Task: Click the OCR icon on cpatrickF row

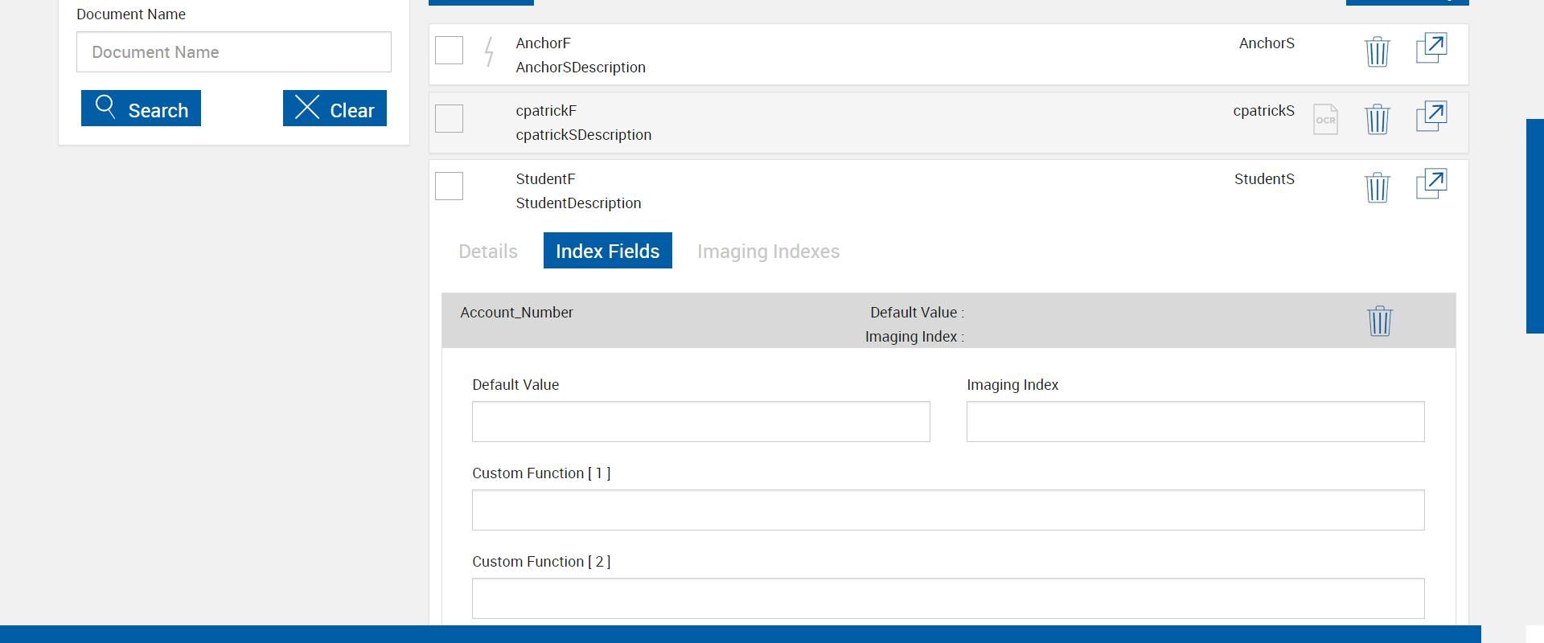Action: pos(1325,119)
